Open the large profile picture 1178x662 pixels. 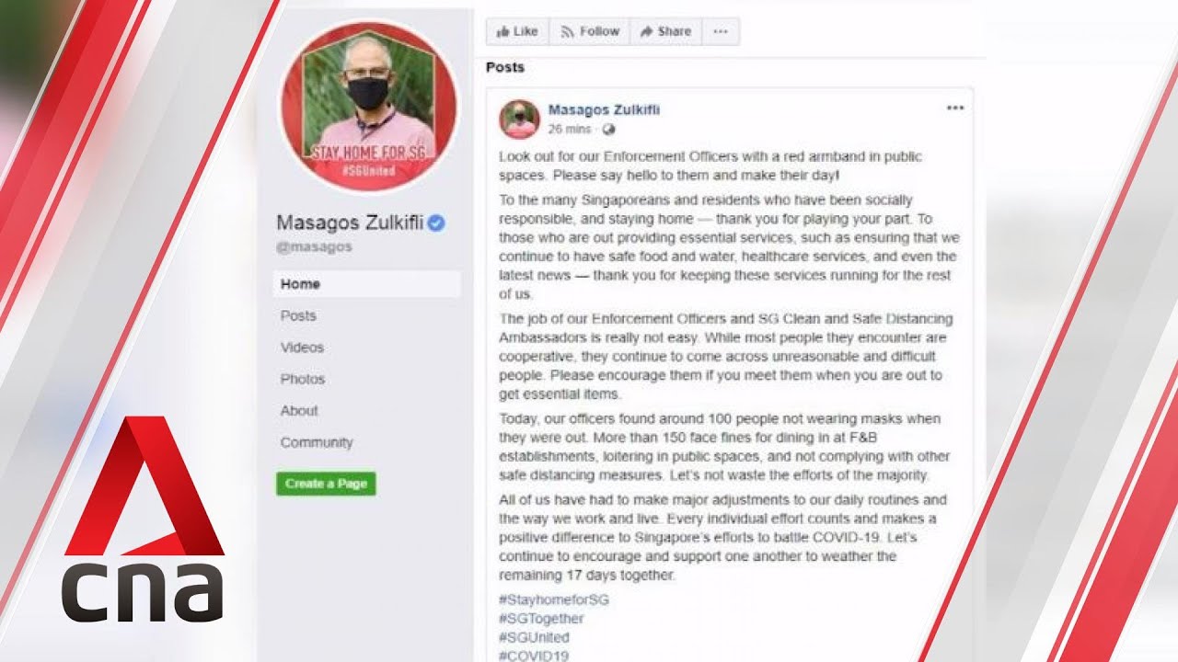[368, 106]
